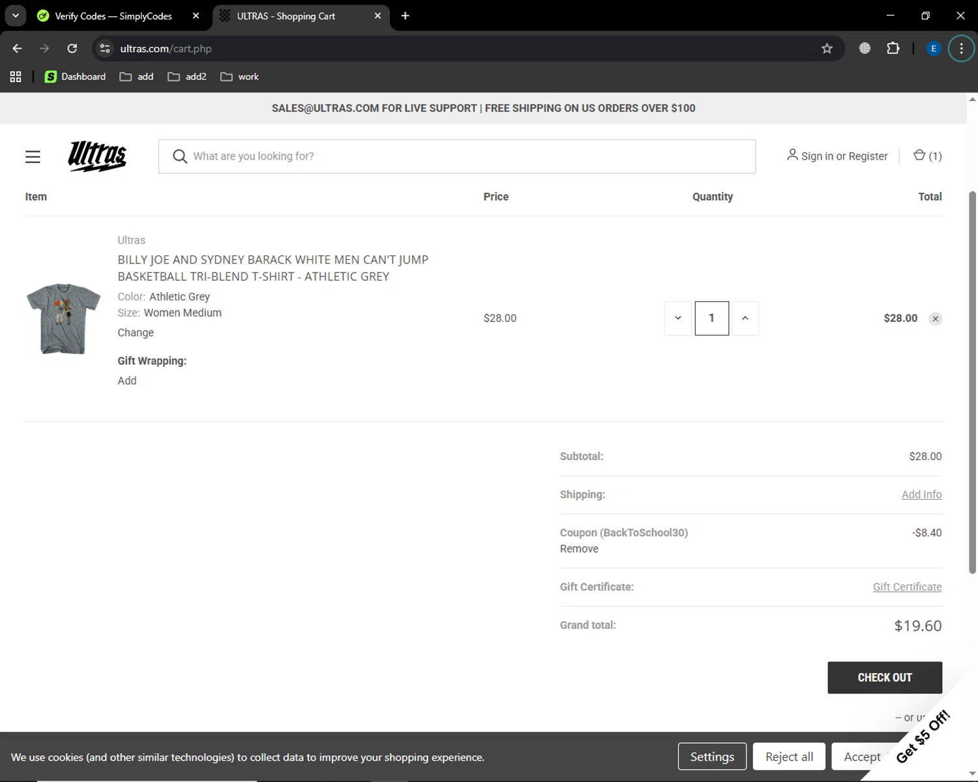Increase quantity with up arrow

tap(745, 318)
